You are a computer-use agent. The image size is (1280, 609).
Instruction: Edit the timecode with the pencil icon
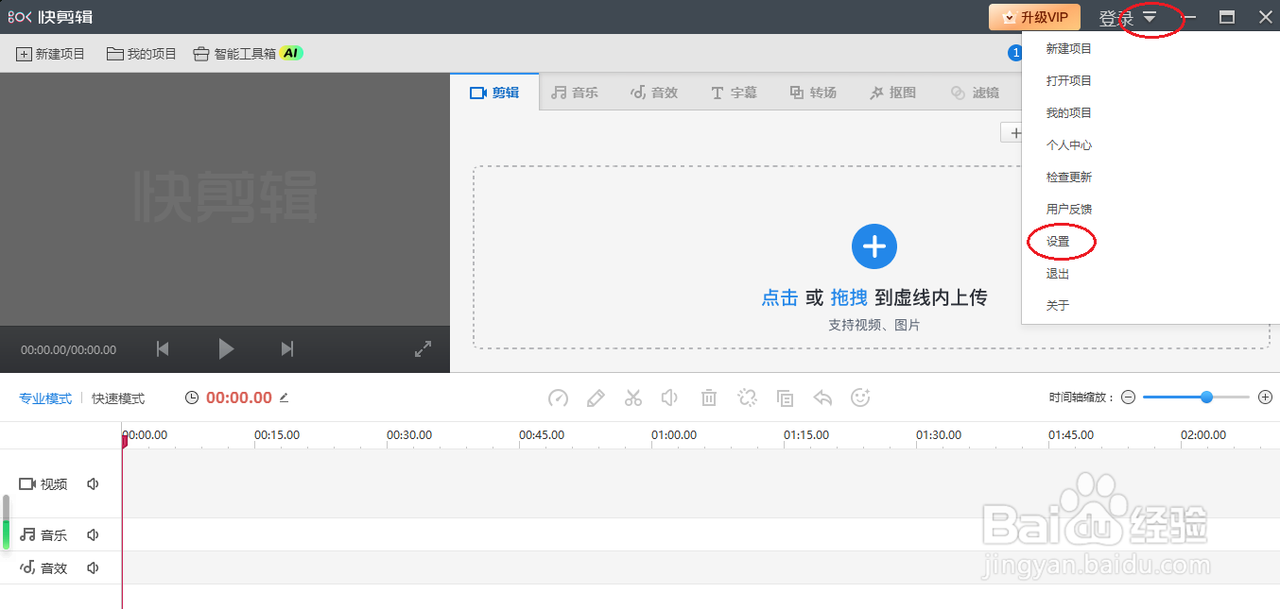284,398
